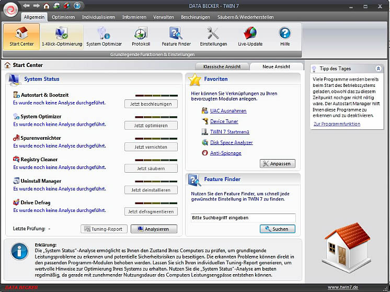The height and width of the screenshot is (292, 390).
Task: Click the Analysieren button
Action: click(154, 229)
